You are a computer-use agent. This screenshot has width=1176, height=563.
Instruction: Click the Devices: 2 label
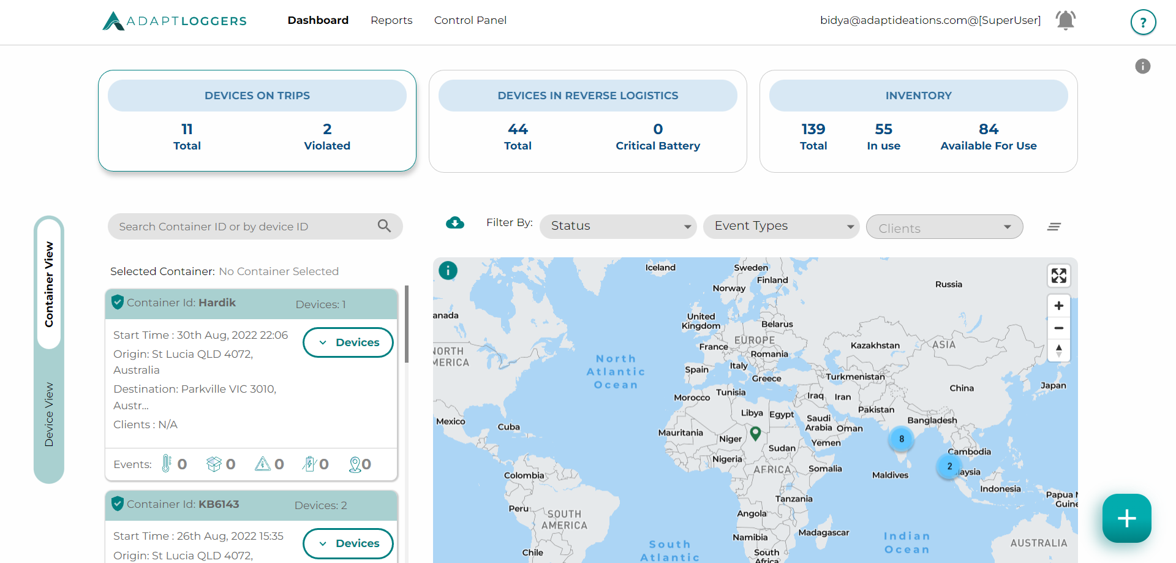coord(321,505)
